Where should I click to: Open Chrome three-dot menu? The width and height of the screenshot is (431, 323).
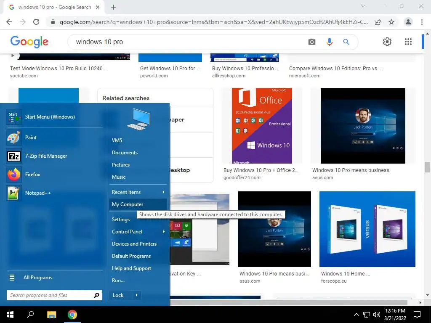click(422, 22)
